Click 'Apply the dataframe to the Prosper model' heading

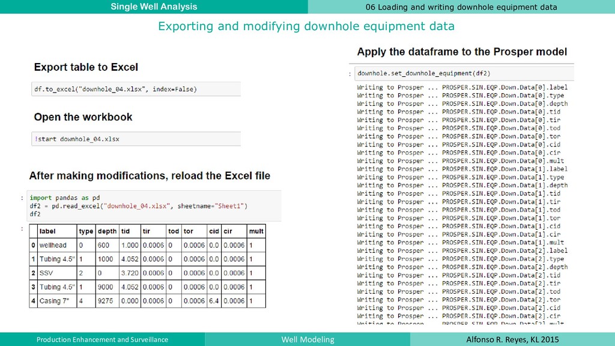pyautogui.click(x=462, y=52)
